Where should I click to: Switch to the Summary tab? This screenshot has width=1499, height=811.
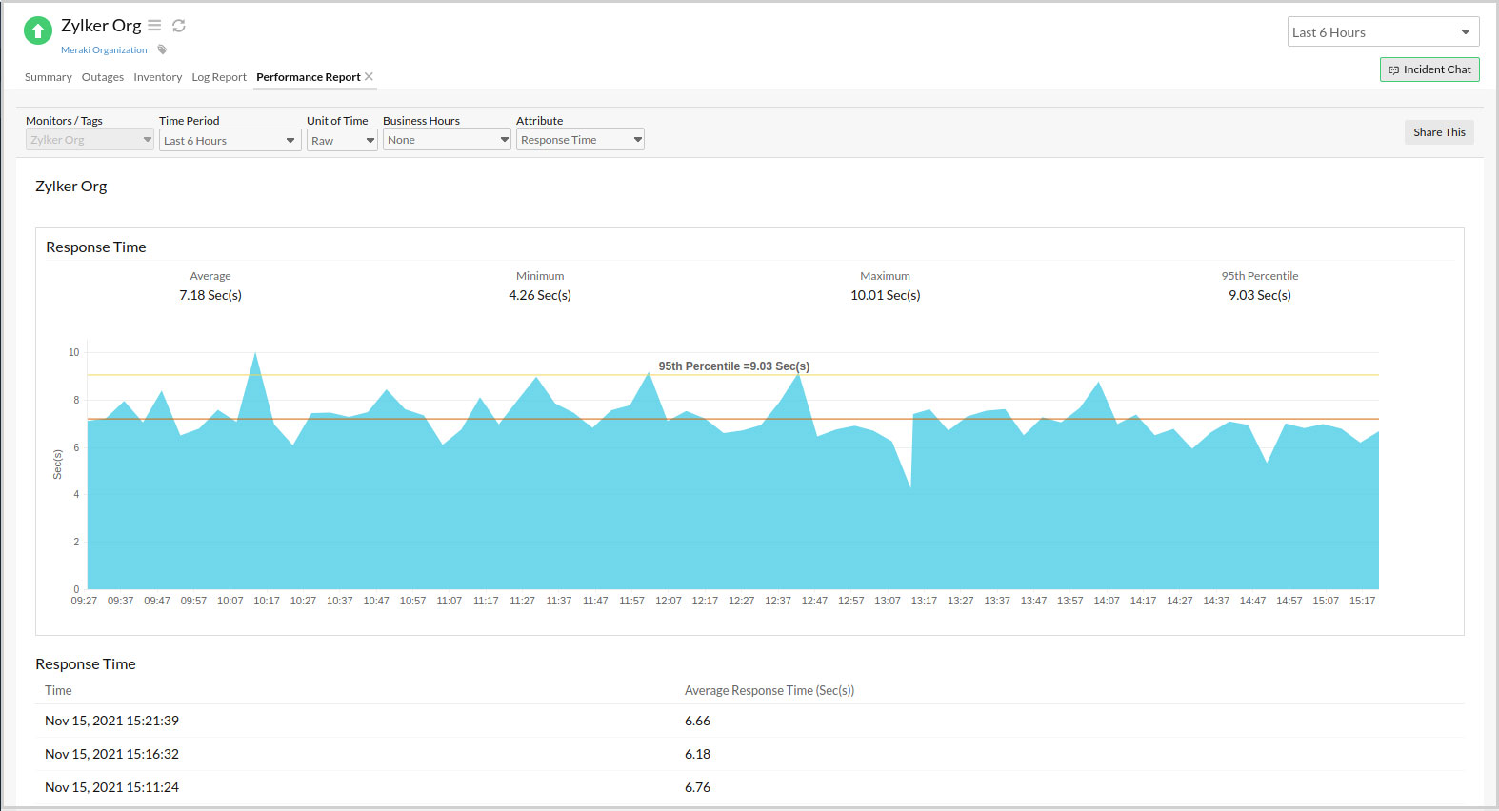point(48,77)
